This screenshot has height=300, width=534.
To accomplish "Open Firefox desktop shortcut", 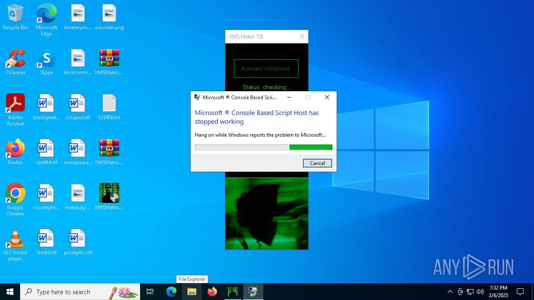I will pos(15,152).
